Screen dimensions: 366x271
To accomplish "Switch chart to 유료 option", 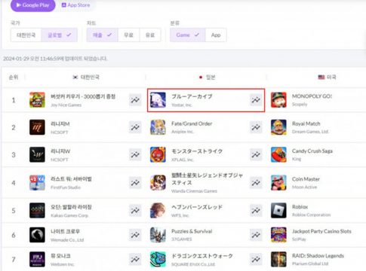I will (150, 35).
